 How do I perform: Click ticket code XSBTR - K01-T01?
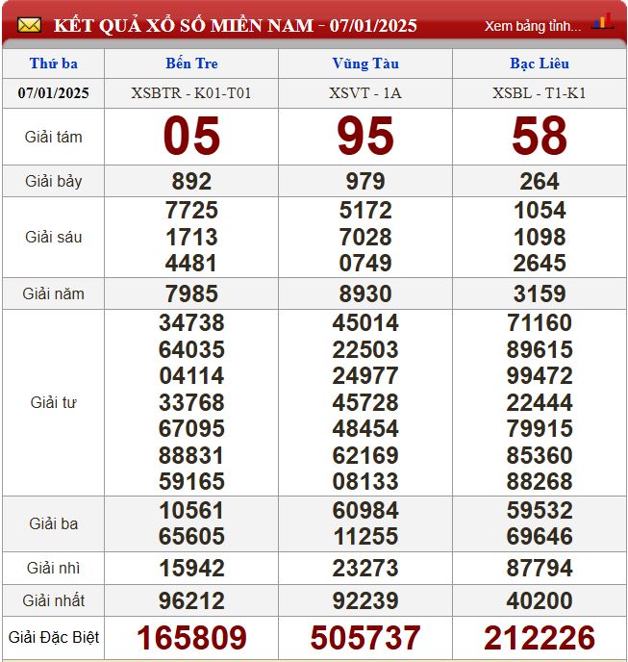191,93
